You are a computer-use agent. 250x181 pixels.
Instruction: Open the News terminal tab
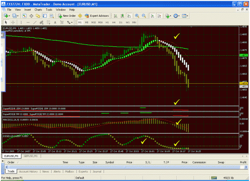click(x=46, y=171)
